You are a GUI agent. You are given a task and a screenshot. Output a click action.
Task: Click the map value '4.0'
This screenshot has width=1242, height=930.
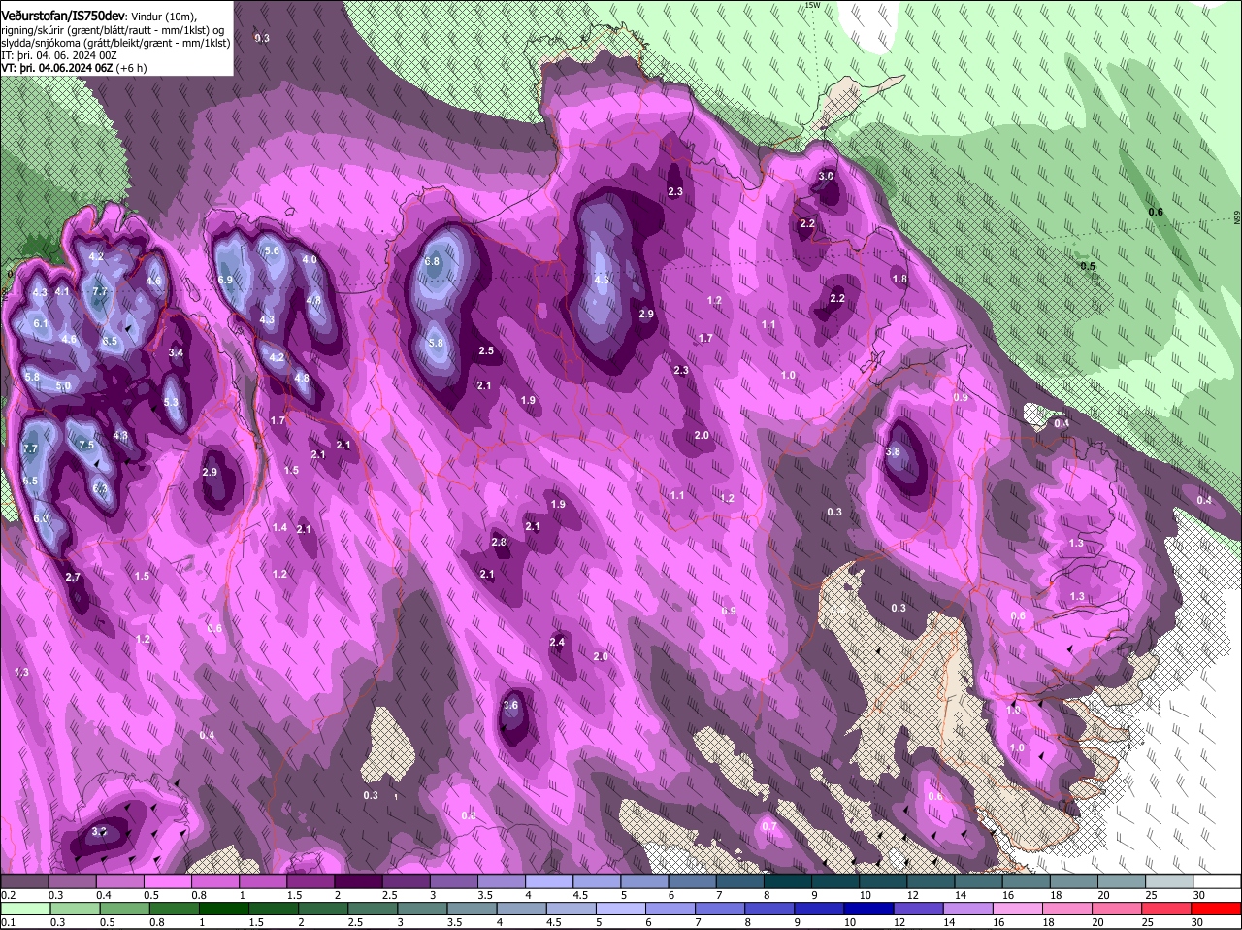(x=310, y=260)
